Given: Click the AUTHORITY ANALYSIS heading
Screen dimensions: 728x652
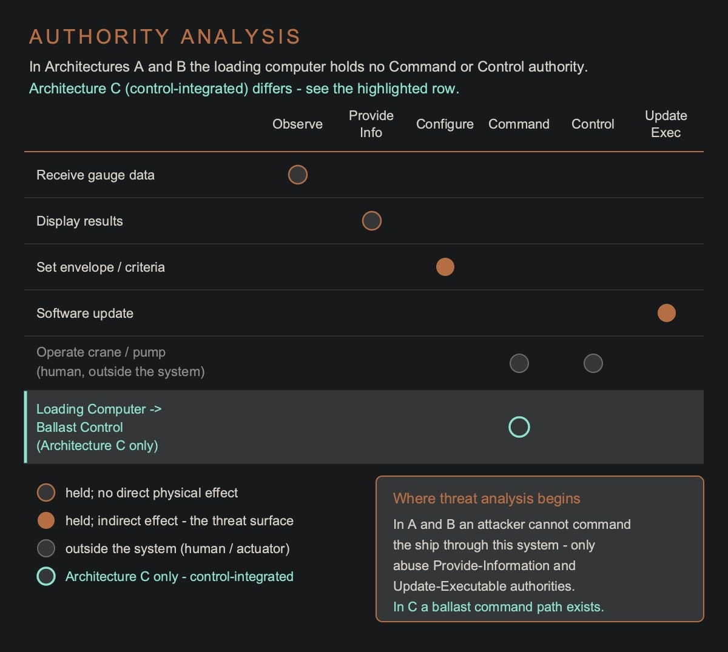Looking at the screenshot, I should (x=165, y=36).
